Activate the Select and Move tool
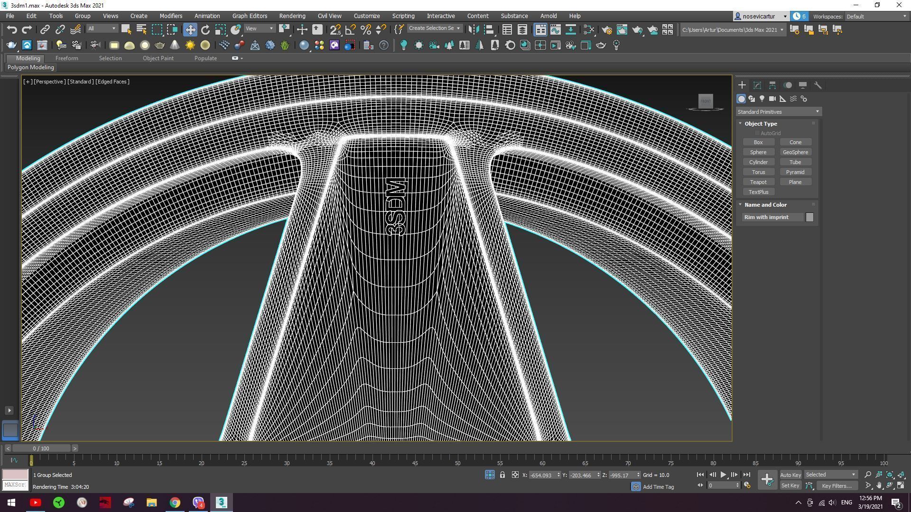This screenshot has height=512, width=911. [x=190, y=30]
